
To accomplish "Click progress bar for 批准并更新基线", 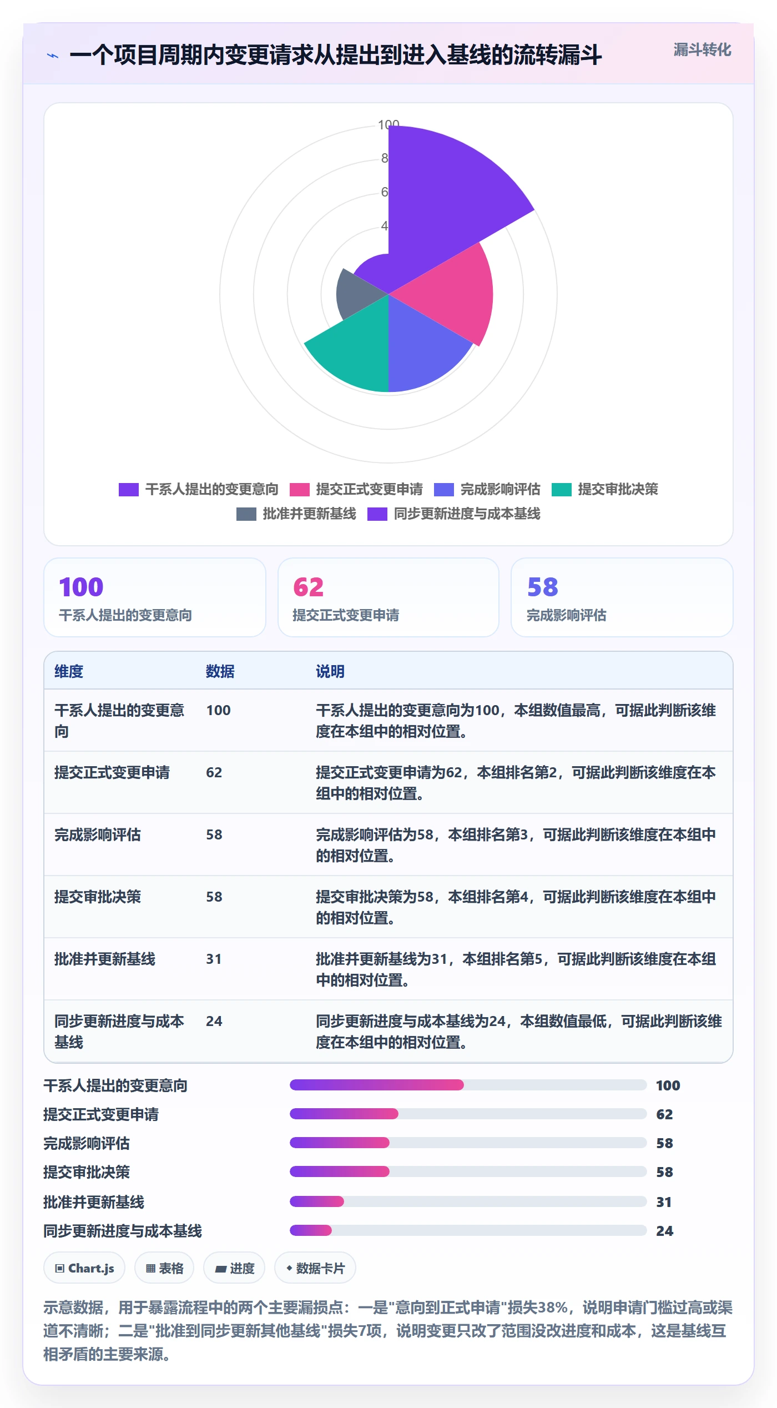I will (468, 1201).
